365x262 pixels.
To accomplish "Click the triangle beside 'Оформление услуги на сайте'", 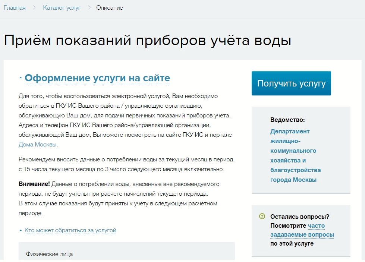I will [x=21, y=79].
